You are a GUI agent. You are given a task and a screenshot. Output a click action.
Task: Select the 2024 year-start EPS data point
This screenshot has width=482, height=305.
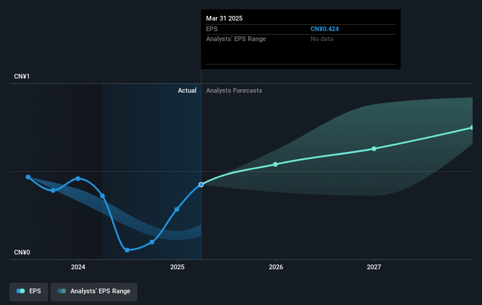click(77, 178)
